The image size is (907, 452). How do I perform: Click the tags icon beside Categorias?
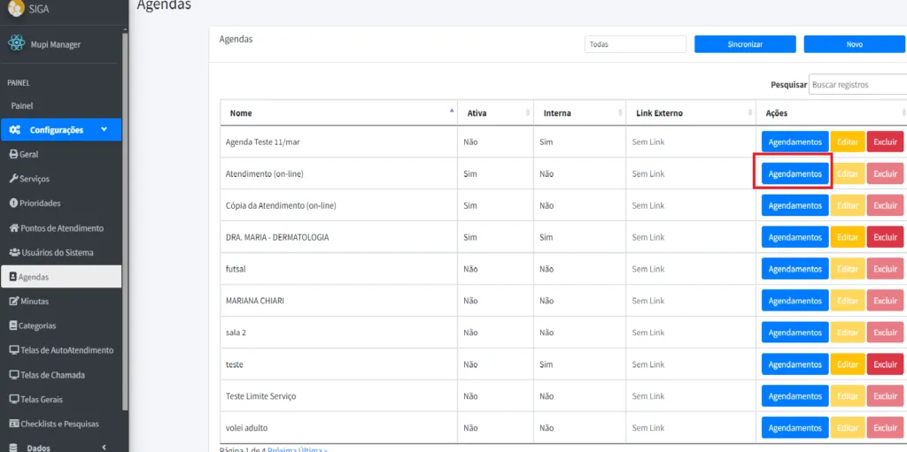[13, 326]
